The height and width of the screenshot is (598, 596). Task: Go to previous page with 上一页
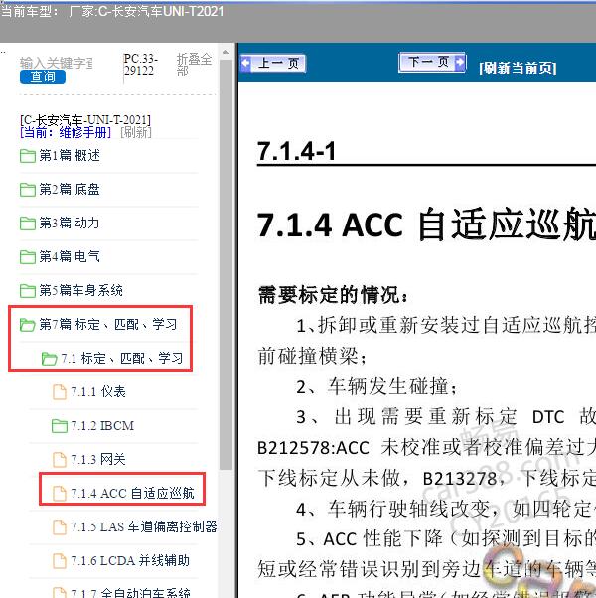[273, 63]
